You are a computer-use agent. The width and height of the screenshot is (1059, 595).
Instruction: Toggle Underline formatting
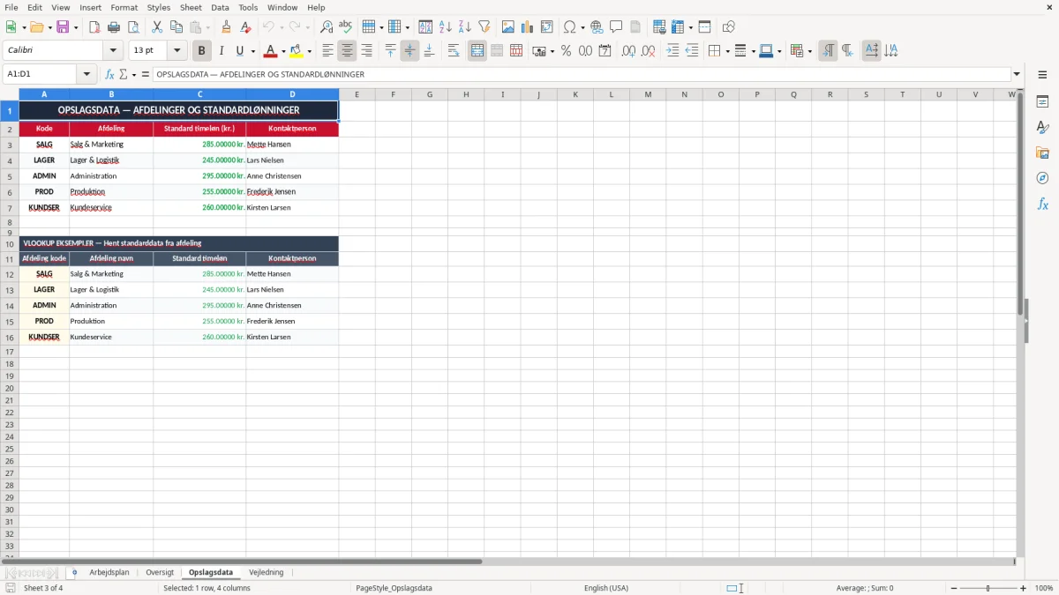239,51
